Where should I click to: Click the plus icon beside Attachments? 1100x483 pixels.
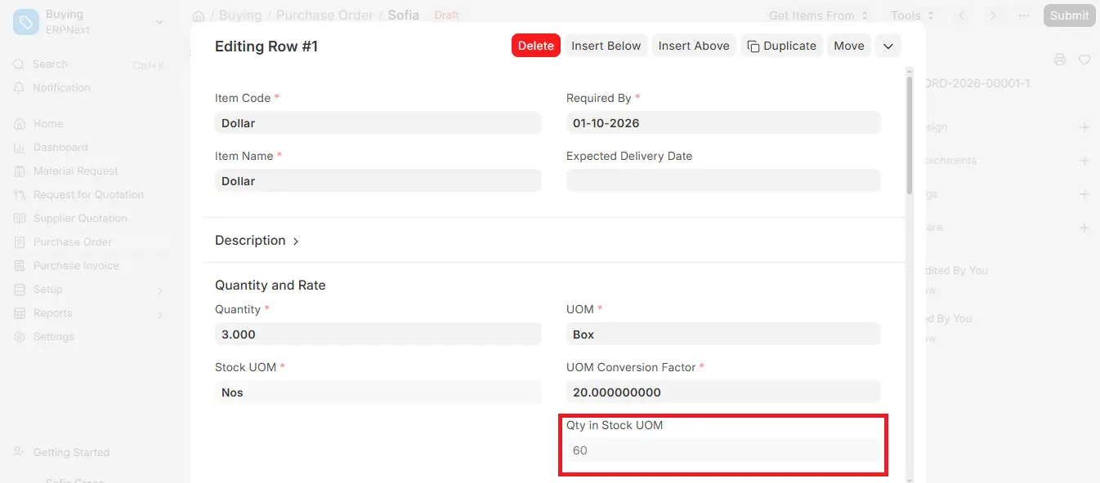[x=1084, y=161]
